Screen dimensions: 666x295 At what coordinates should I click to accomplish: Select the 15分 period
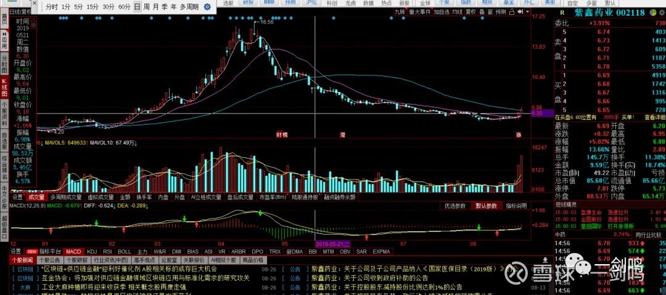(92, 7)
